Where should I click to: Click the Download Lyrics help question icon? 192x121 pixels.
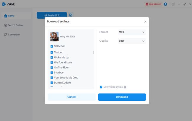click(x=125, y=87)
